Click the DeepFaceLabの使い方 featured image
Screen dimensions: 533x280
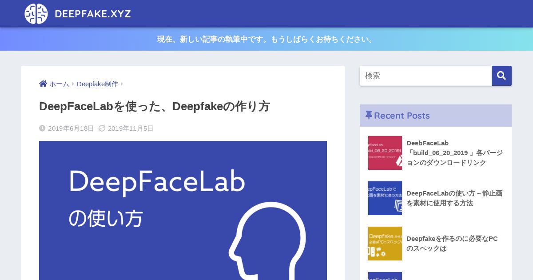[x=183, y=210]
